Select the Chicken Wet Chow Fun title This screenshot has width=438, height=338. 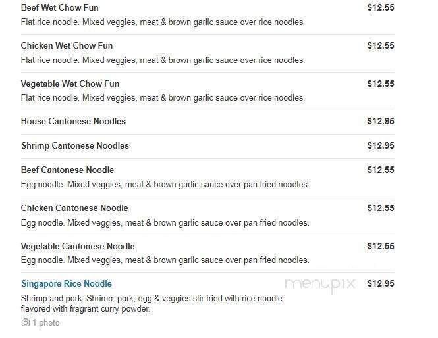pos(67,46)
